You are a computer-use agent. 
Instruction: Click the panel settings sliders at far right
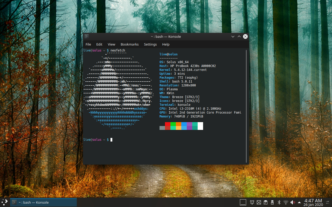(x=328, y=202)
